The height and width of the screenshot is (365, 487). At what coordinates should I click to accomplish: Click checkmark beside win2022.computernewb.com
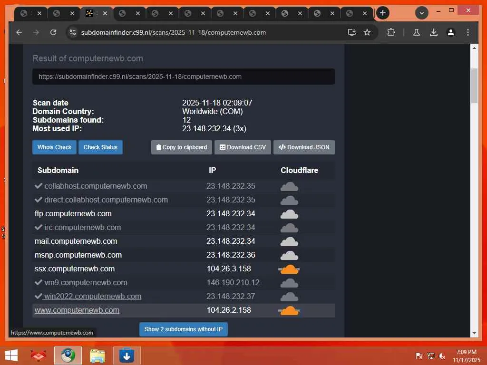39,297
